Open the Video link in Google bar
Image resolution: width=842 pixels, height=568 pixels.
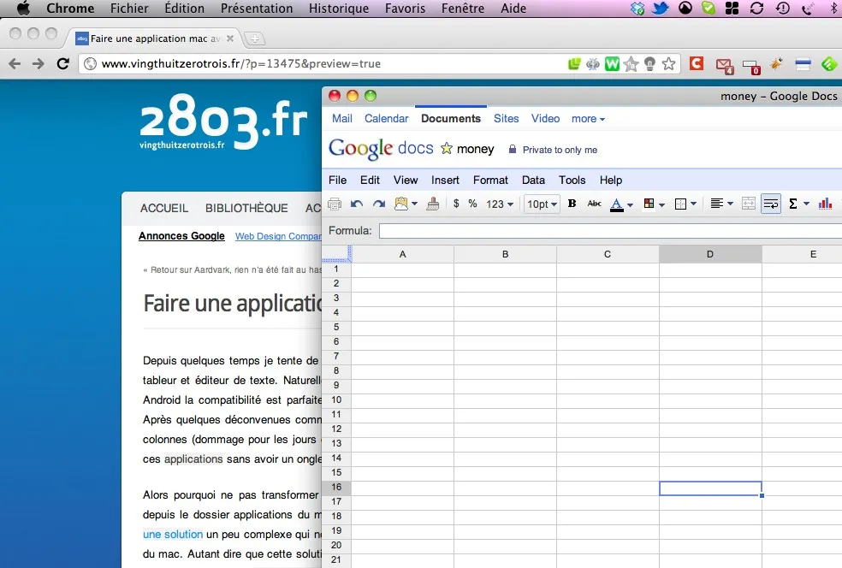tap(546, 119)
